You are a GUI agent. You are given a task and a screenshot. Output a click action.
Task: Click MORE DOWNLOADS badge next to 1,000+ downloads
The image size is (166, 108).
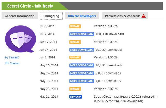pos(82,81)
